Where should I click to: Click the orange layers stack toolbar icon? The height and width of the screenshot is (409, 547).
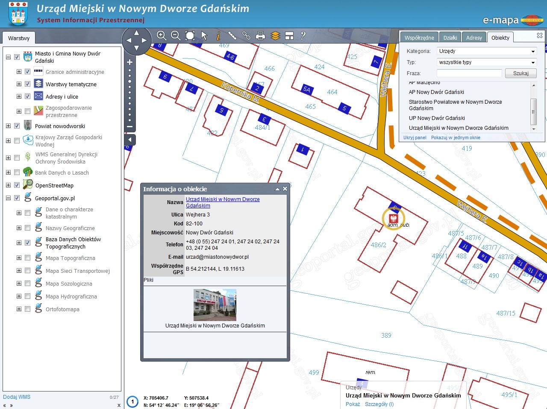click(x=275, y=36)
